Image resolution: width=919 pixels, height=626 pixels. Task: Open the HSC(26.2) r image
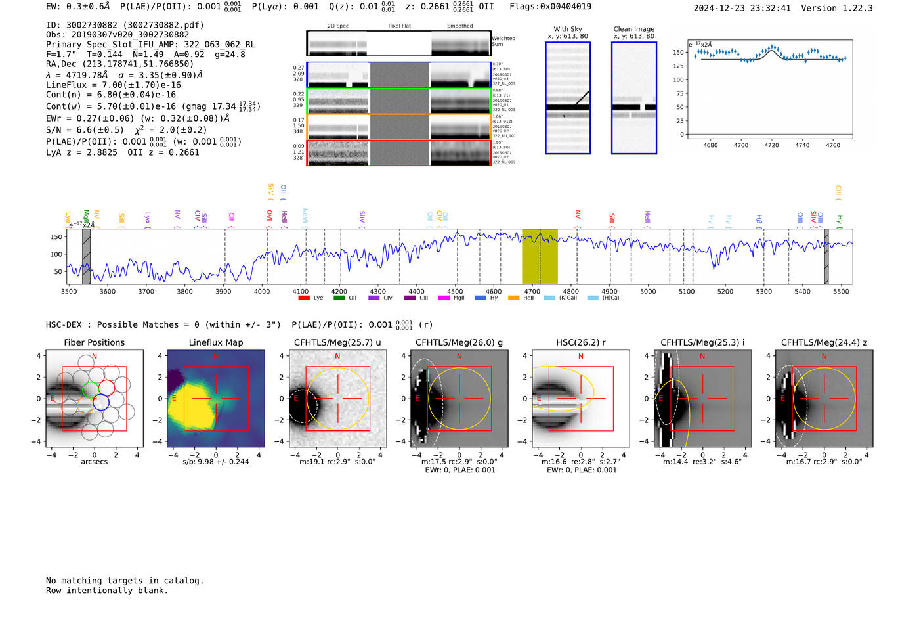point(581,398)
